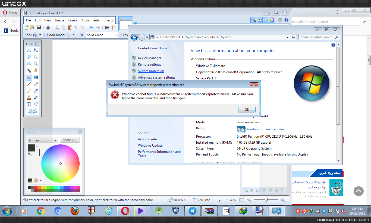Select the Ellipse Select tool
The image size is (371, 223).
[x=29, y=64]
